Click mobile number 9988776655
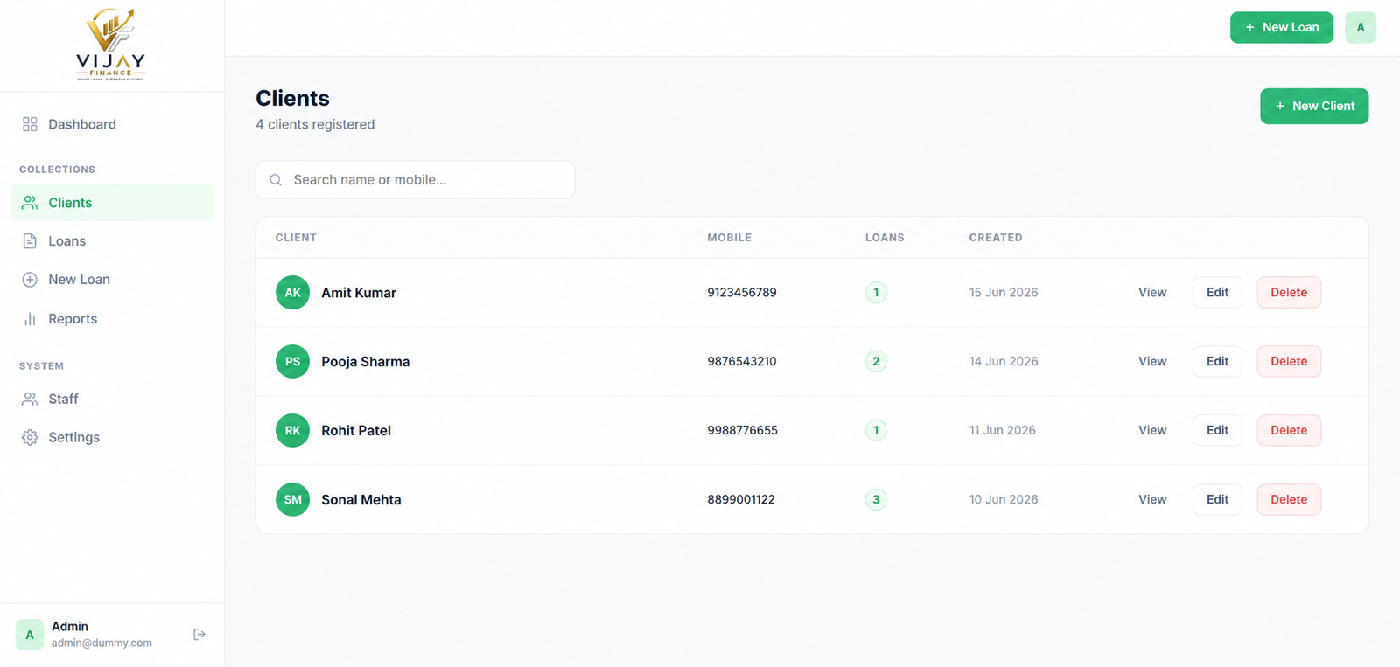The image size is (1400, 667). point(742,430)
